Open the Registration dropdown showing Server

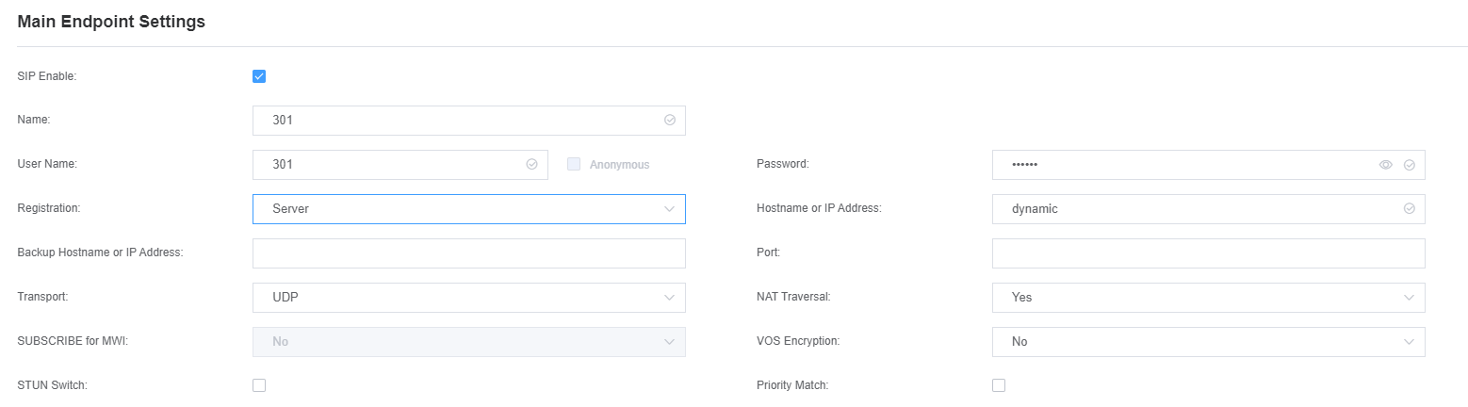tap(469, 209)
